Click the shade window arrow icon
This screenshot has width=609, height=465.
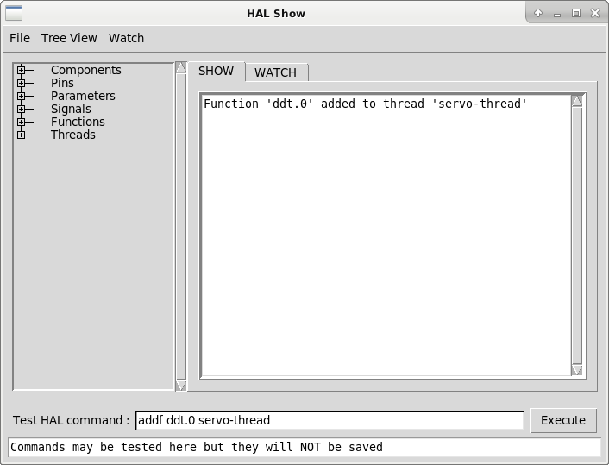538,13
